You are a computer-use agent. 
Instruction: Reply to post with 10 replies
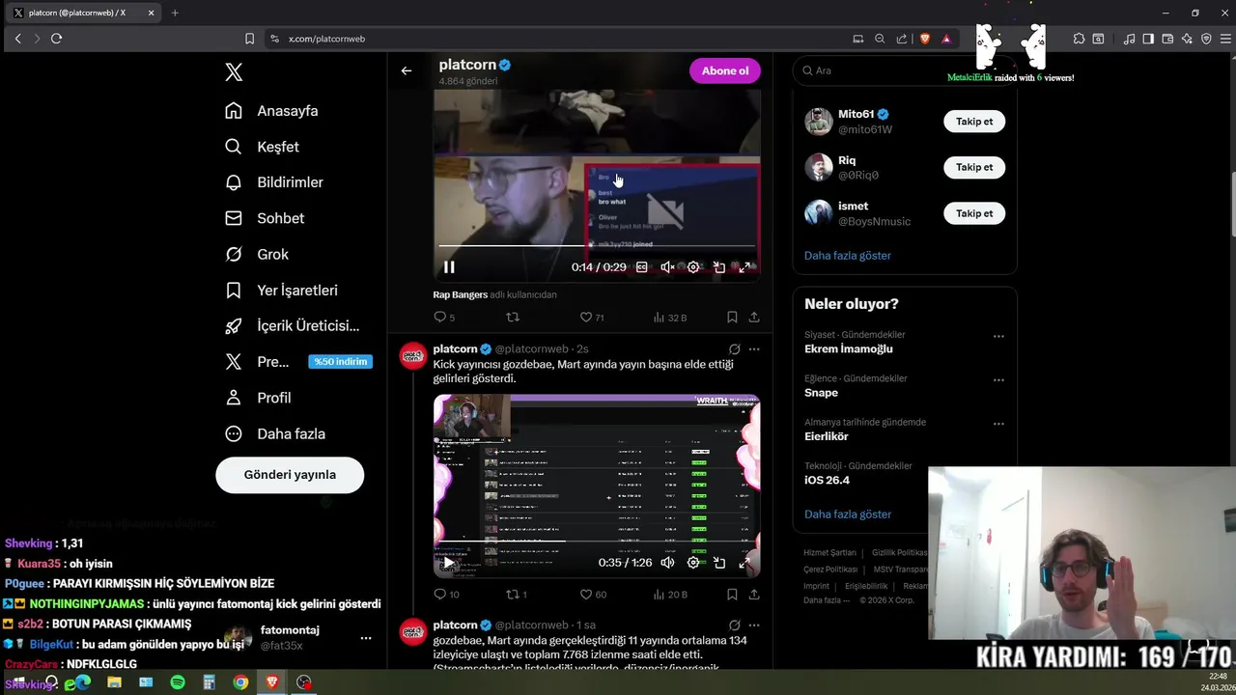tap(446, 595)
